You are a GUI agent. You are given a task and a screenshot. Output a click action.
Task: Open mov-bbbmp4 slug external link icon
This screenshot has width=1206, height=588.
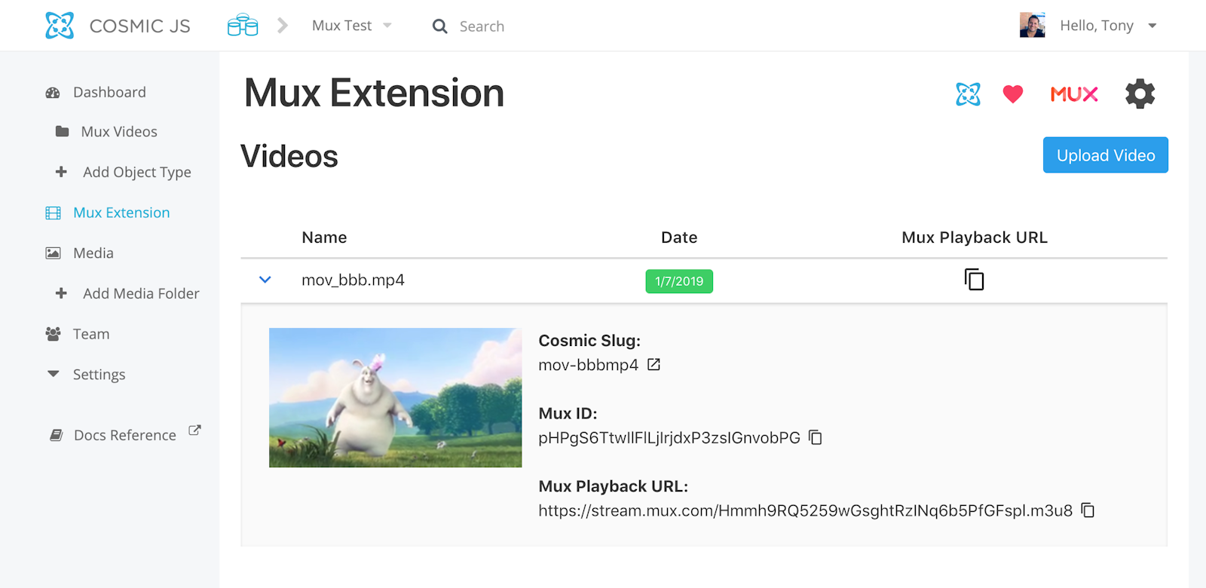pyautogui.click(x=654, y=365)
